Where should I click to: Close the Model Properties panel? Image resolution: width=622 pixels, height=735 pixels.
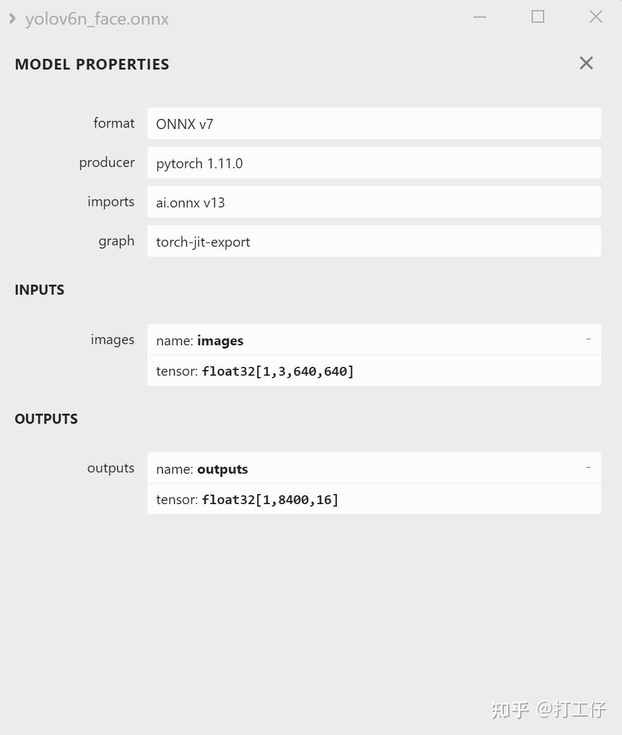point(586,63)
